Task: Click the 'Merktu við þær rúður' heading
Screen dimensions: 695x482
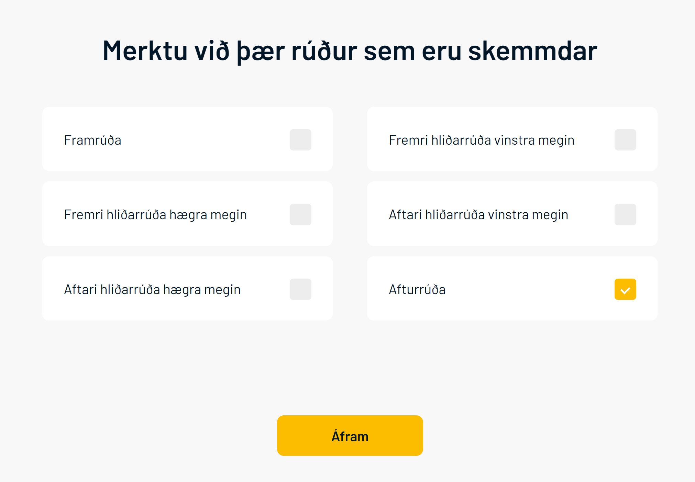Action: click(x=350, y=51)
